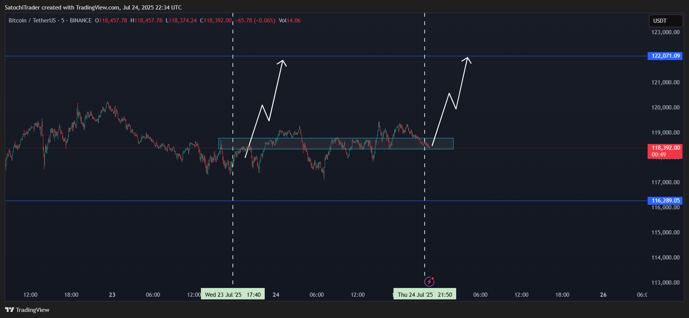Click the 123,000.00 price axis label
Image resolution: width=689 pixels, height=318 pixels.
[x=665, y=32]
